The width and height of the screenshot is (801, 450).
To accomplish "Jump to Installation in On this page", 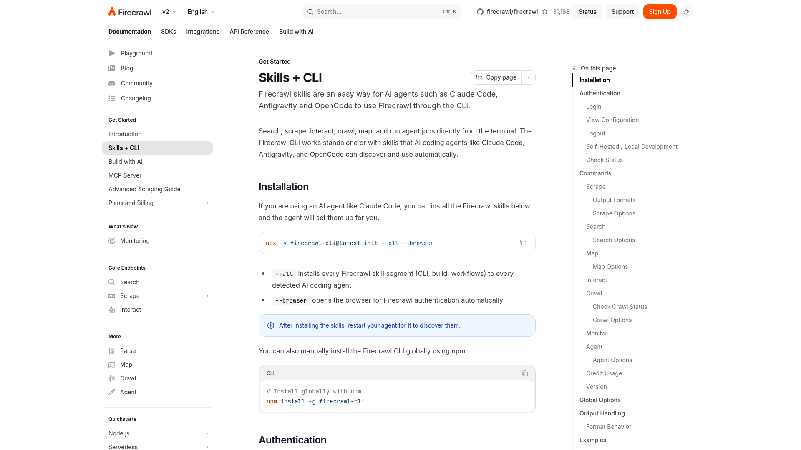I will [594, 80].
